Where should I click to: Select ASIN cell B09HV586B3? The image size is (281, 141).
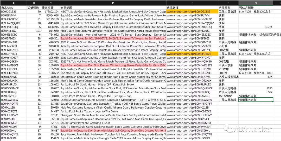click(x=14, y=46)
